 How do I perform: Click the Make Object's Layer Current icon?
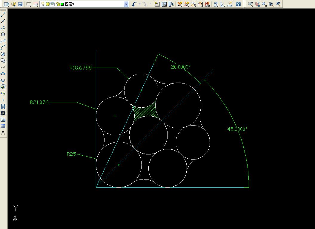tap(29, 4)
